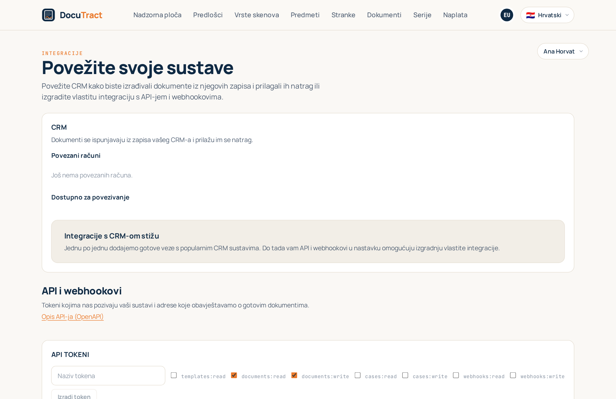Click the 'API i webhookovi' heading
Screen dimensions: 616x399
tap(82, 291)
